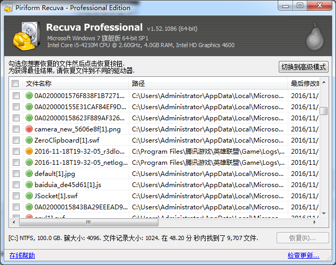Screen dimensions: 336x265
Task: Toggle the select-all checkbox in header
Action: pos(15,83)
